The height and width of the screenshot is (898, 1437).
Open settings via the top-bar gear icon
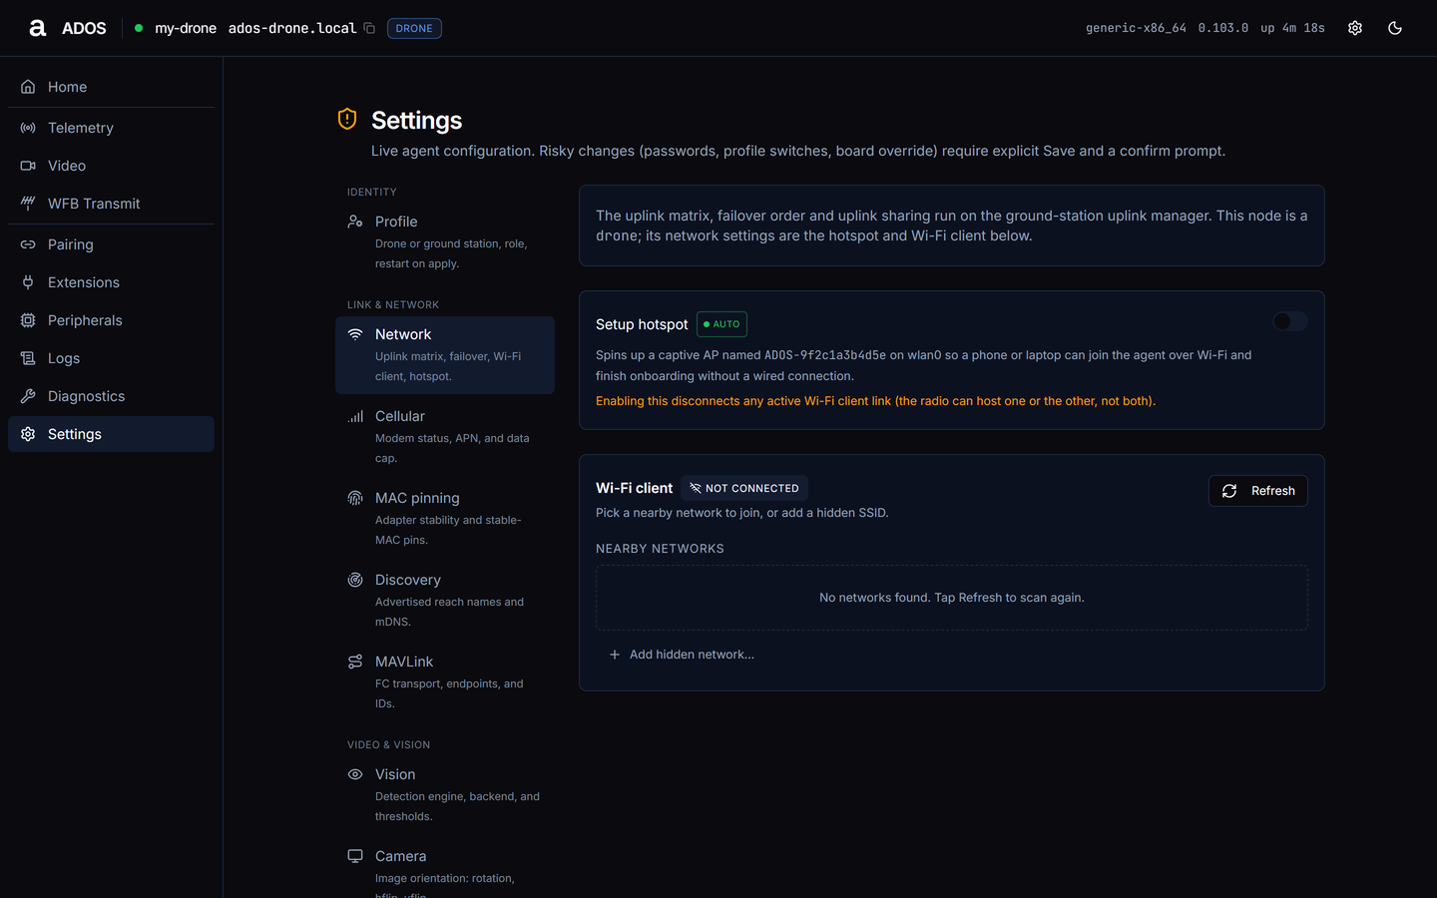(x=1355, y=28)
